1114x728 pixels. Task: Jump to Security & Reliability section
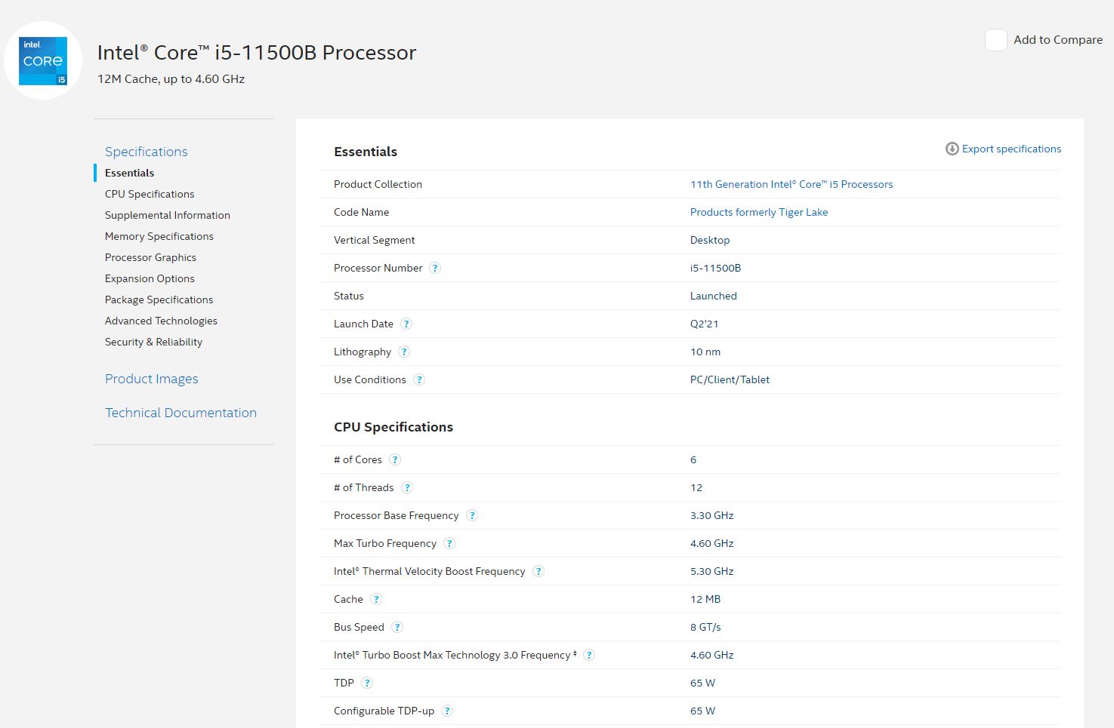(x=153, y=342)
